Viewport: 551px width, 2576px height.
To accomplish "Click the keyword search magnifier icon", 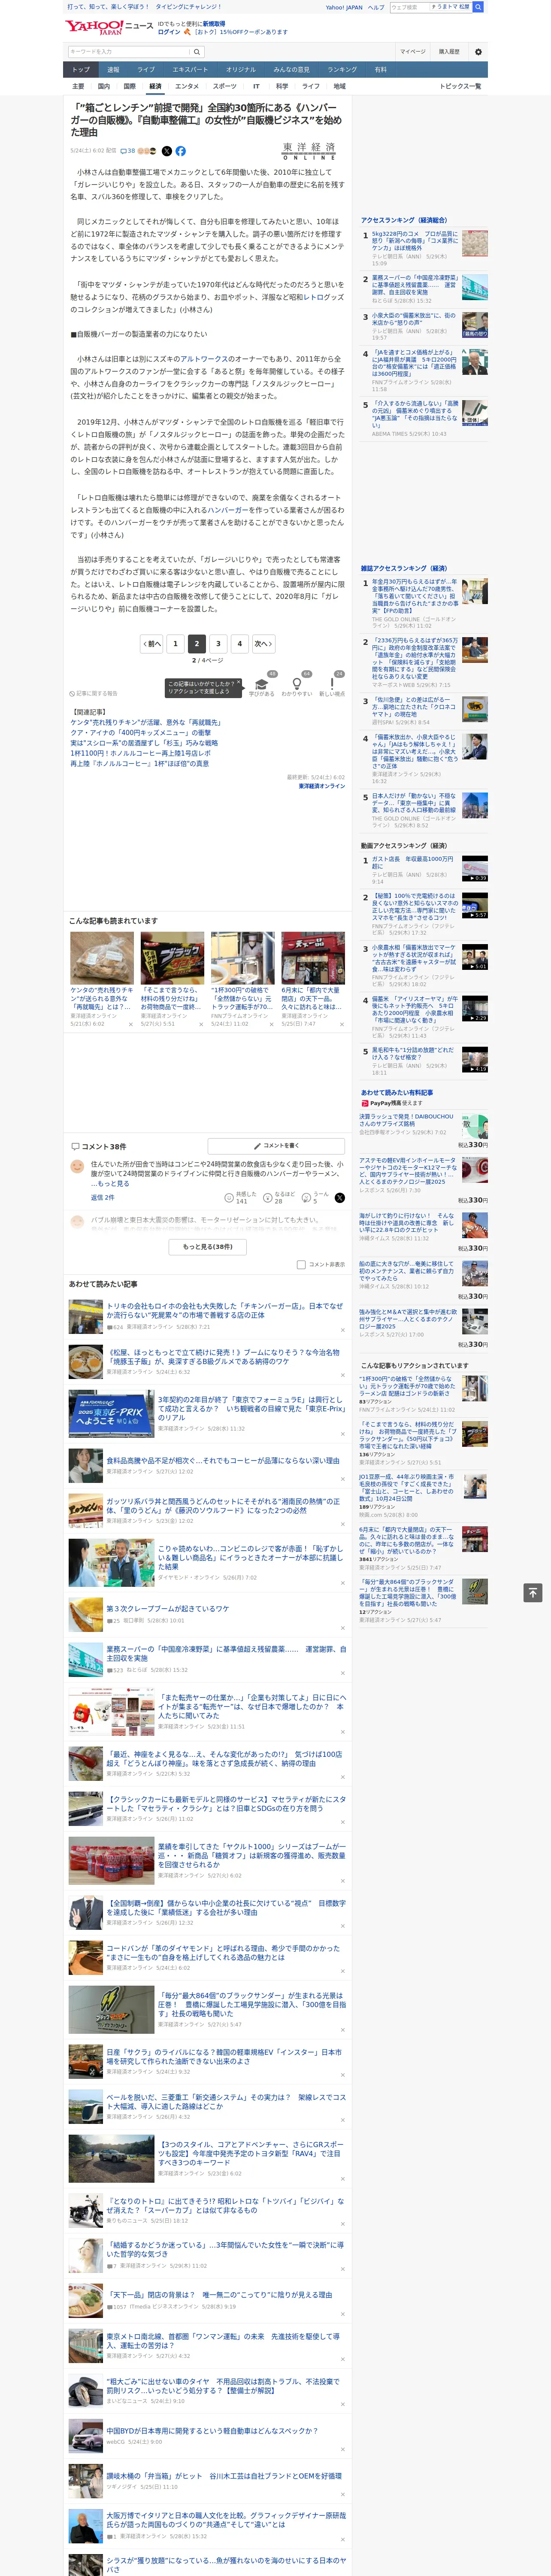I will [x=197, y=51].
